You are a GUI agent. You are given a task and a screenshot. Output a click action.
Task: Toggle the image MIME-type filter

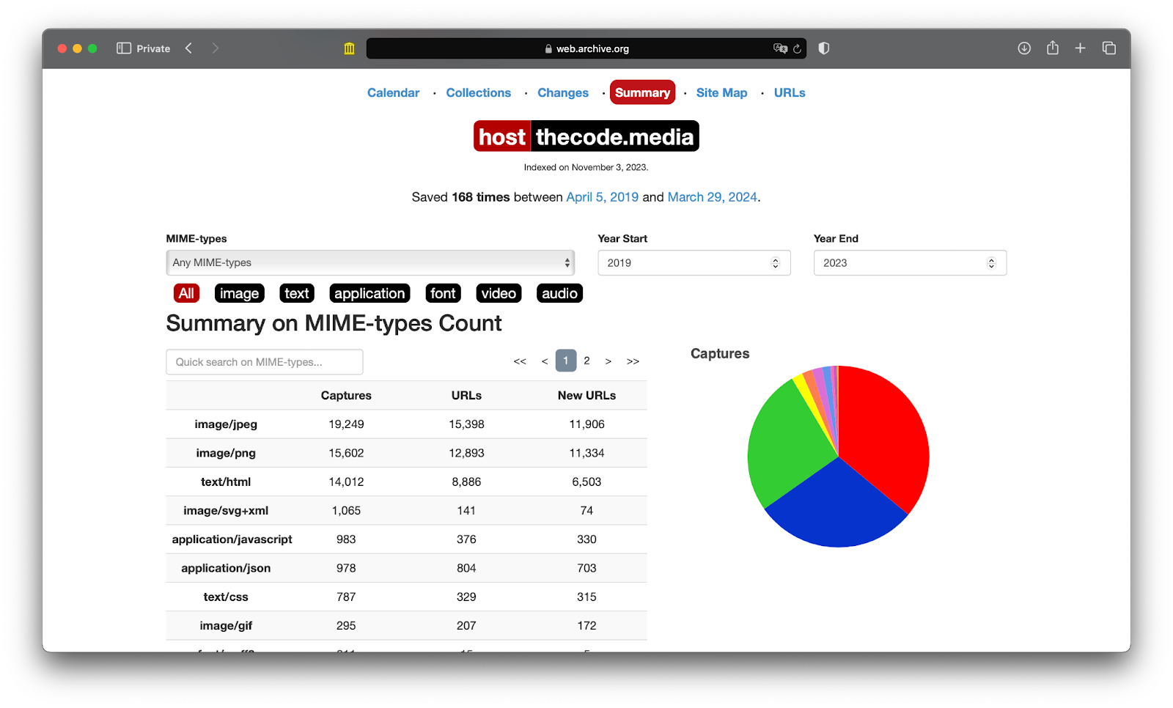tap(239, 293)
